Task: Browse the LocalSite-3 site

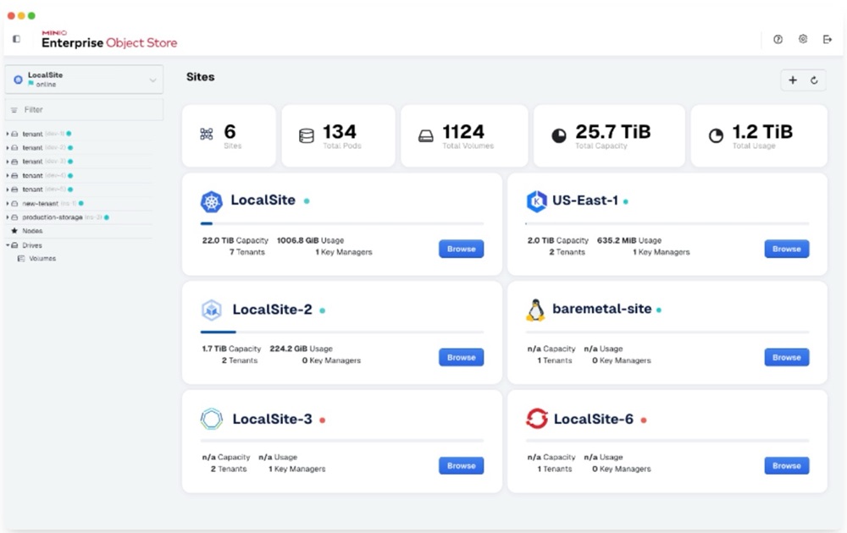Action: click(461, 465)
